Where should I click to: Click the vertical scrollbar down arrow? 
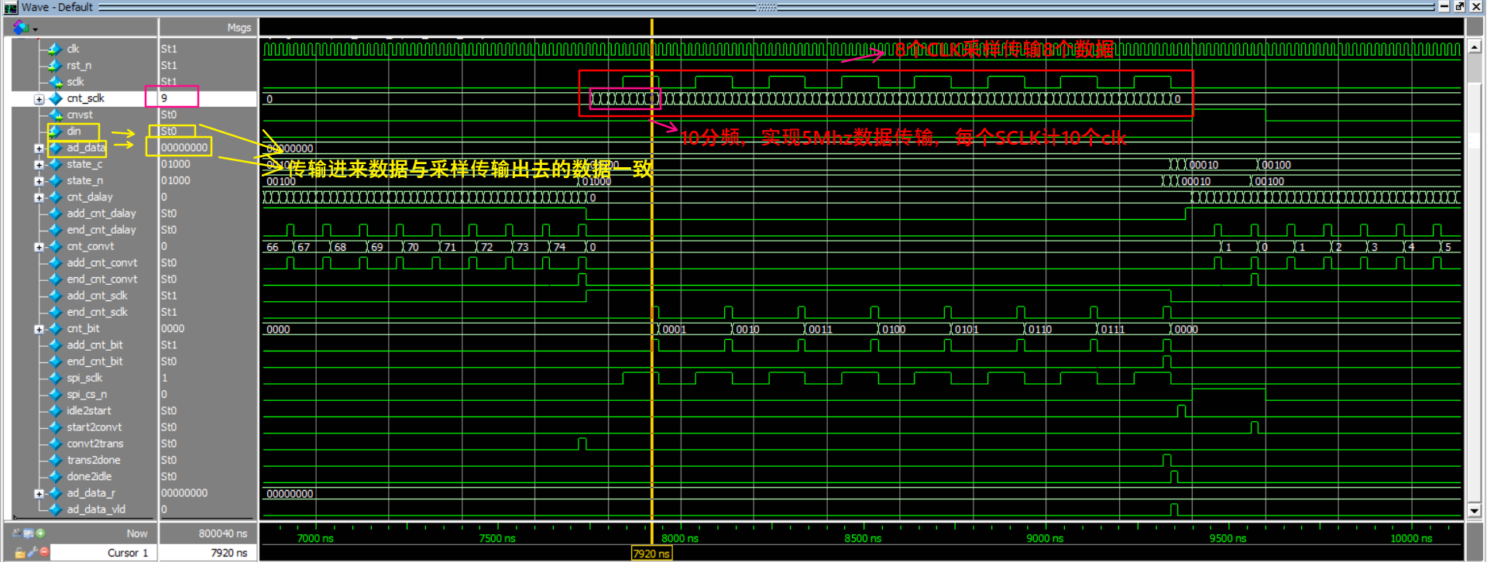(x=1475, y=511)
